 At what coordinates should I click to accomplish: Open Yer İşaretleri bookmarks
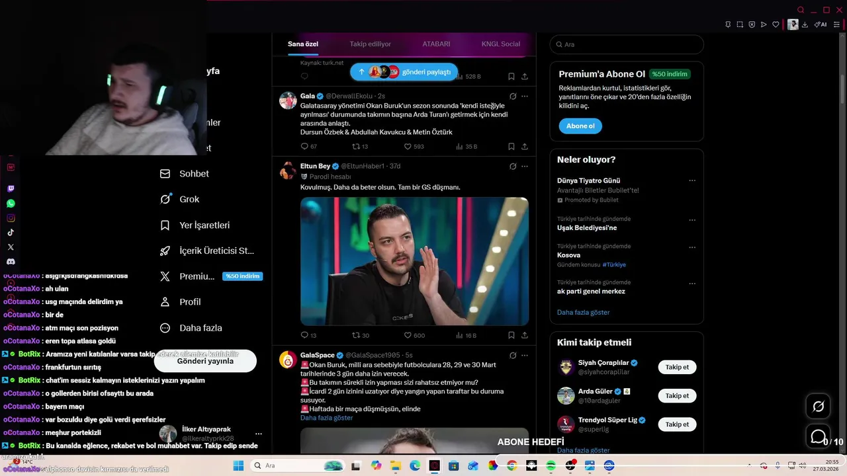pyautogui.click(x=195, y=225)
